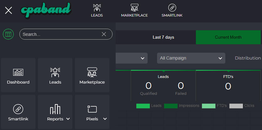The image size is (262, 130).
Task: Expand the Pixels submenu chevron
Action: coord(105,119)
